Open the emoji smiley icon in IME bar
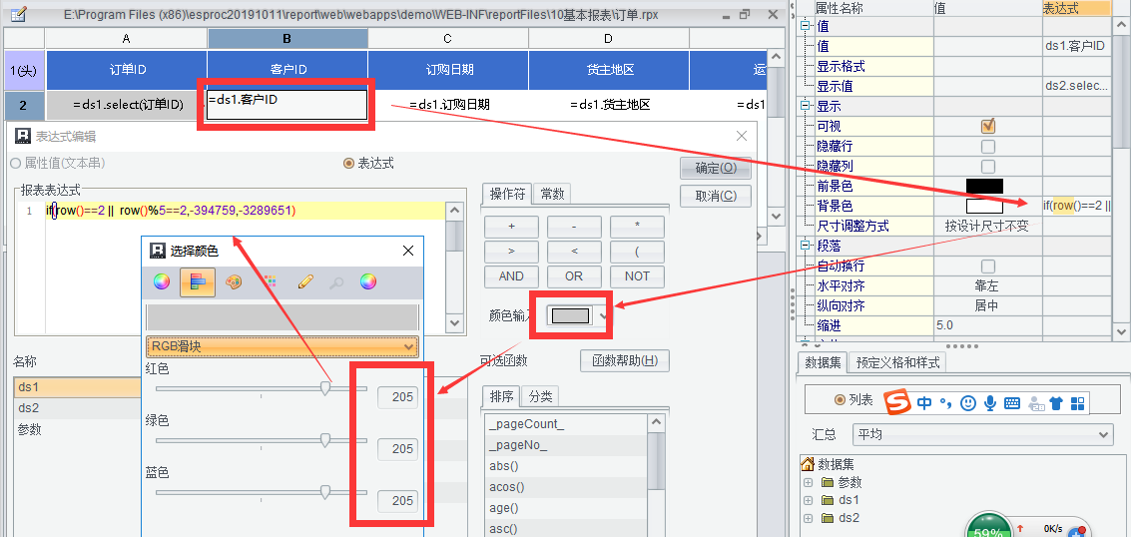This screenshot has height=537, width=1131. tap(969, 403)
